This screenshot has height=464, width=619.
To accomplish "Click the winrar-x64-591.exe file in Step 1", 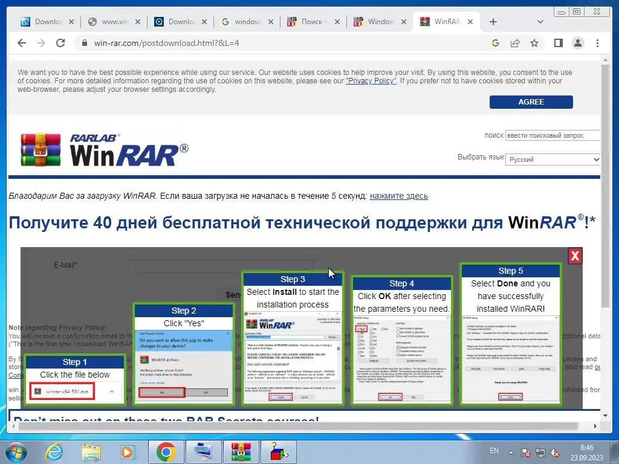I will point(62,391).
